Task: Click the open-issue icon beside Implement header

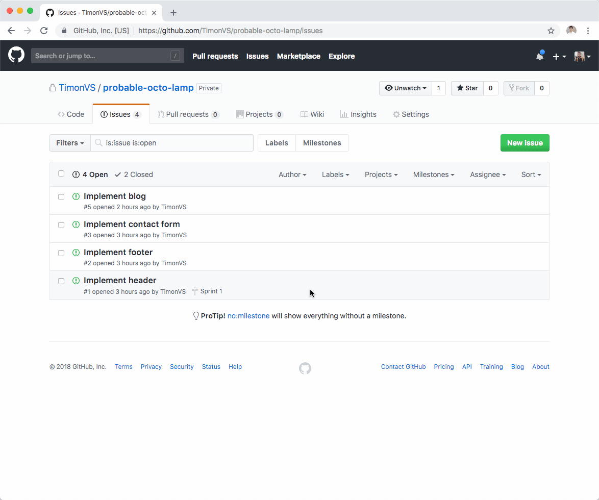Action: pyautogui.click(x=76, y=281)
